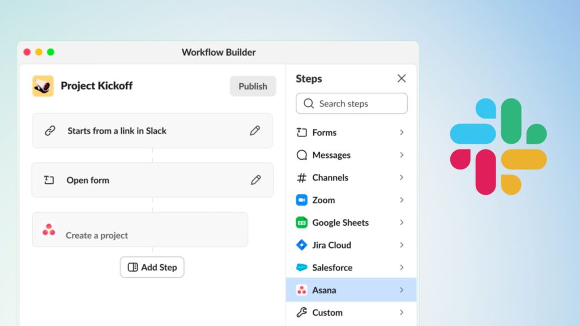580x326 pixels.
Task: Click the Jira Cloud diamond icon
Action: [x=302, y=244]
